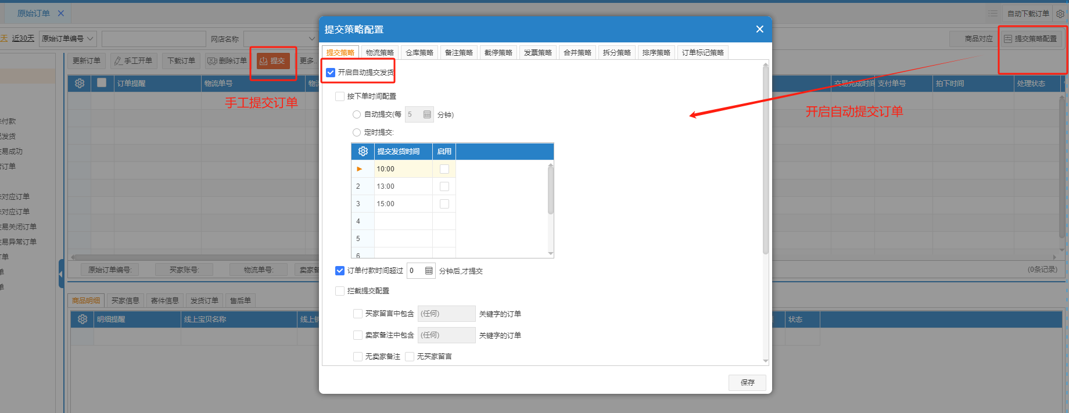Enable 按下单时间配置 checkbox
This screenshot has height=413, width=1069.
pyautogui.click(x=340, y=96)
